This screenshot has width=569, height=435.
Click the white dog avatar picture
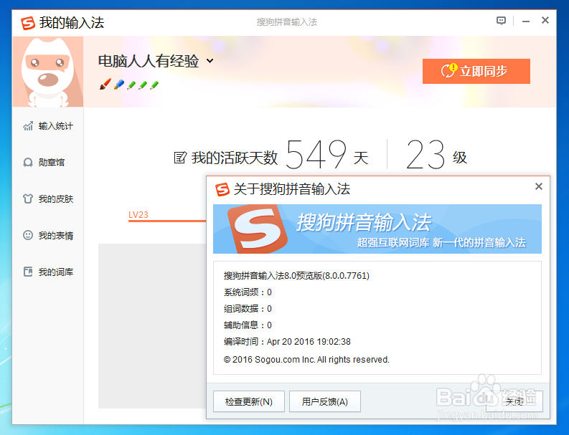point(48,72)
